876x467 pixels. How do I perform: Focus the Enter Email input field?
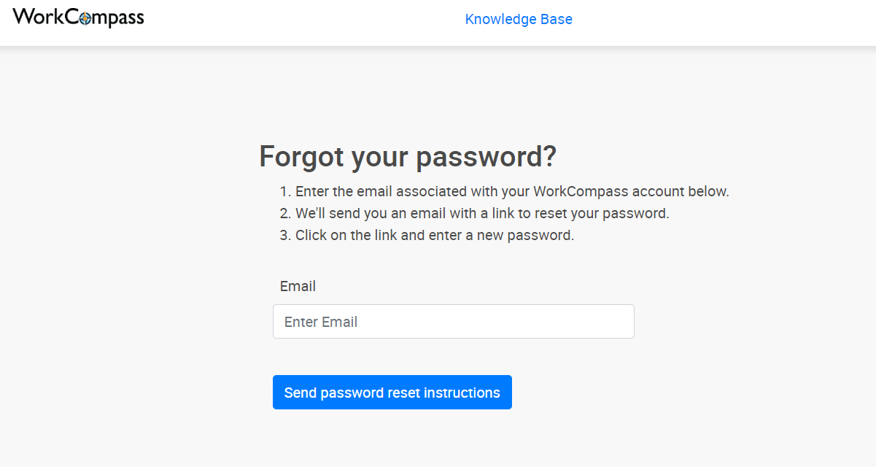pyautogui.click(x=453, y=322)
